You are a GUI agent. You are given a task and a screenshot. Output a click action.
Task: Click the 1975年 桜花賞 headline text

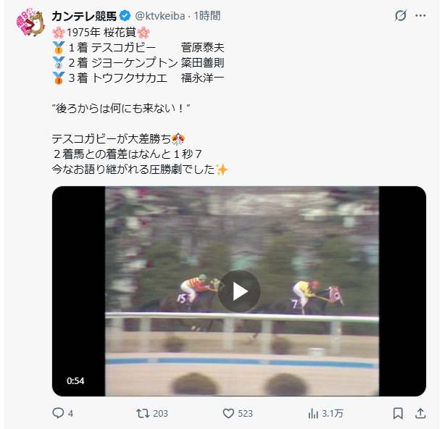[x=101, y=33]
